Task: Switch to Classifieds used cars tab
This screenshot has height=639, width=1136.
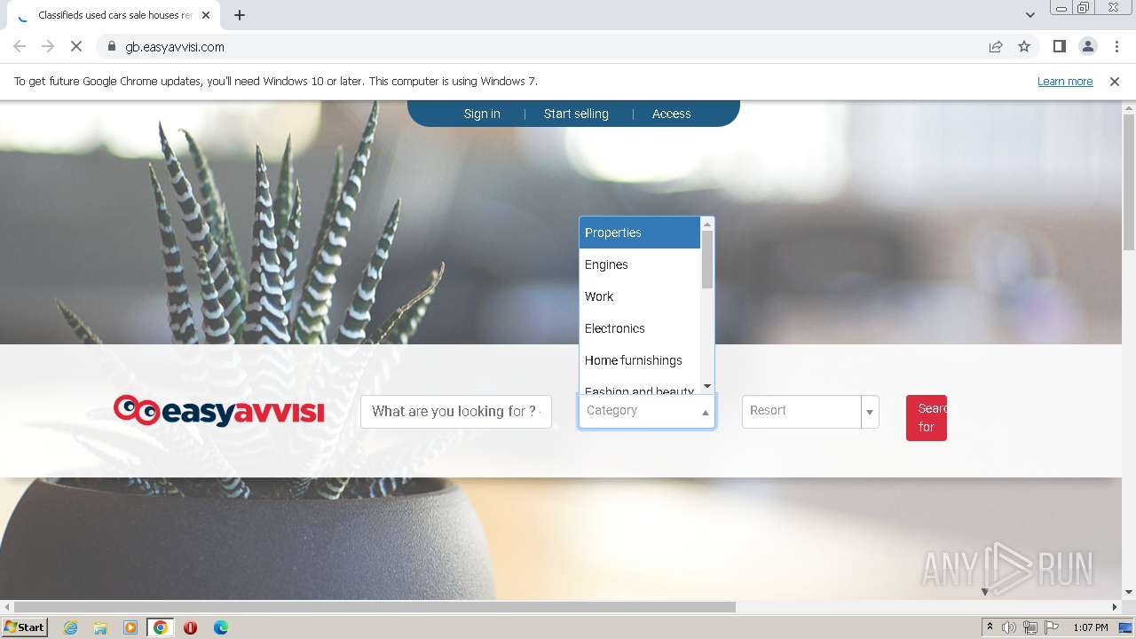Action: 115,15
